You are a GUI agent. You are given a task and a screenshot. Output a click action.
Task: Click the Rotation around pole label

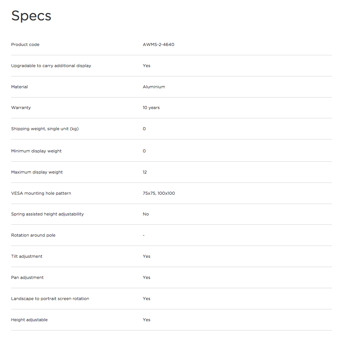(33, 235)
